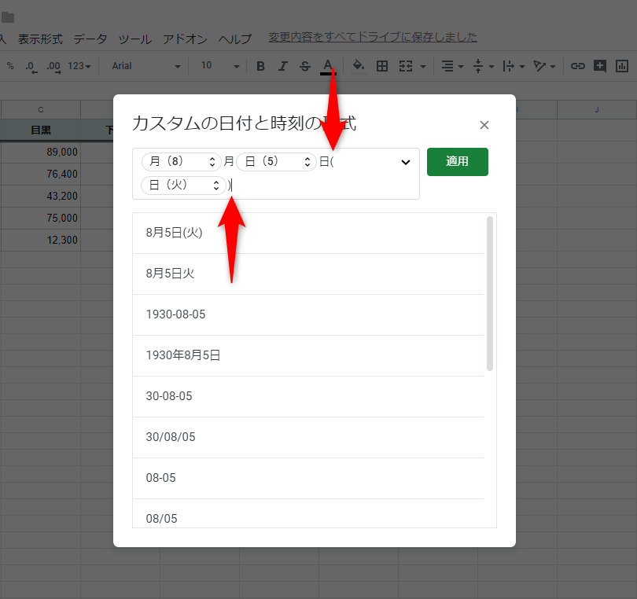
Task: Open the font size 10 dropdown
Action: pyautogui.click(x=219, y=66)
